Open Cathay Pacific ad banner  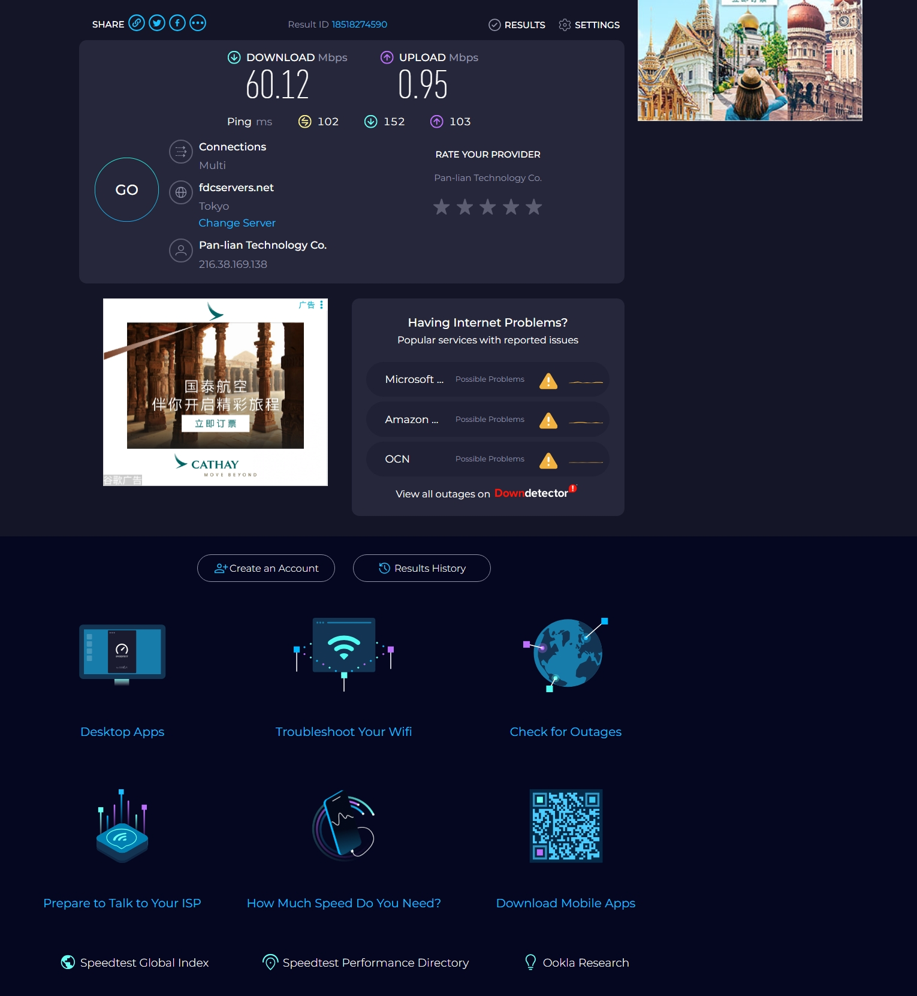pos(215,392)
